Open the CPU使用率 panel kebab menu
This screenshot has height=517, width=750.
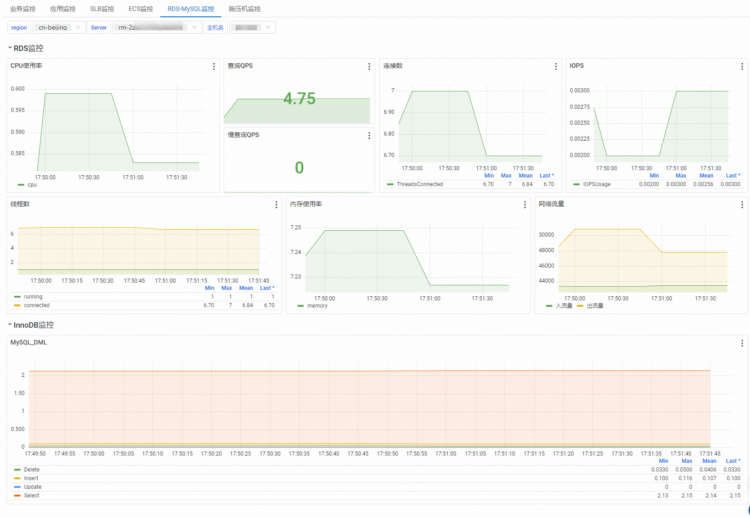[214, 66]
